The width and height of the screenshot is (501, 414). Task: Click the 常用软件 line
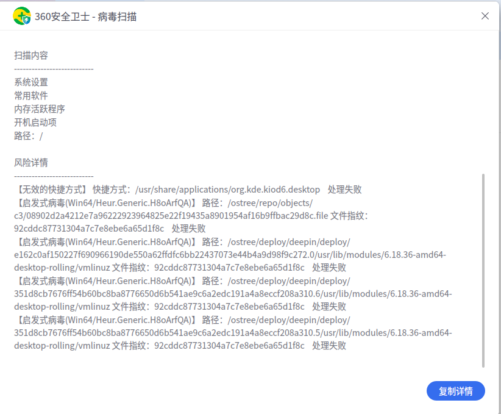point(31,96)
